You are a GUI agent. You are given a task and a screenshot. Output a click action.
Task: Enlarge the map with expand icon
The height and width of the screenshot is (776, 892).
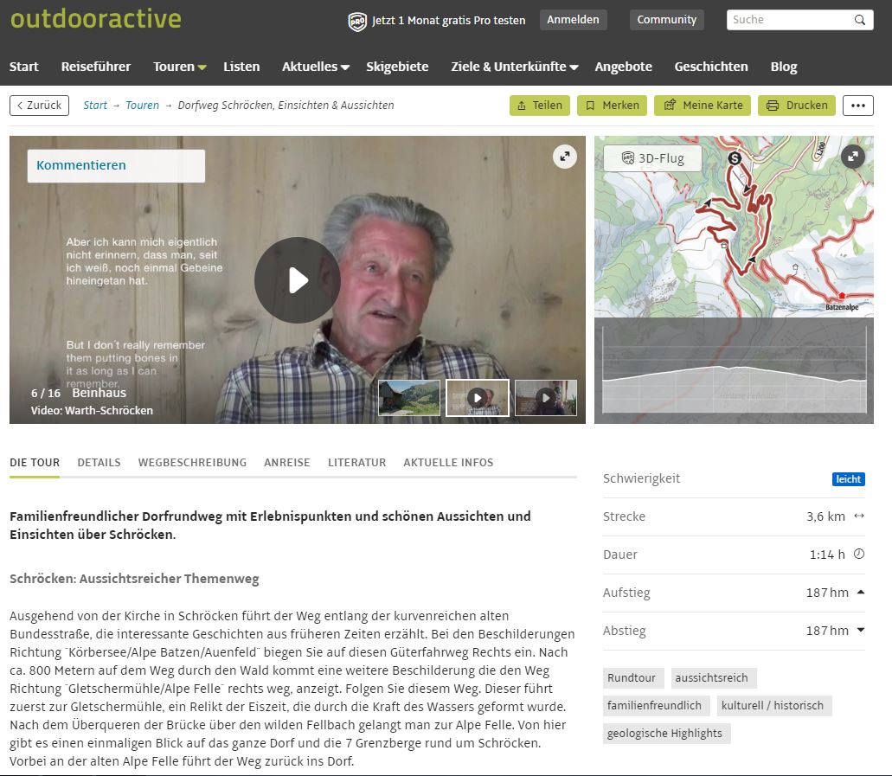coord(853,157)
